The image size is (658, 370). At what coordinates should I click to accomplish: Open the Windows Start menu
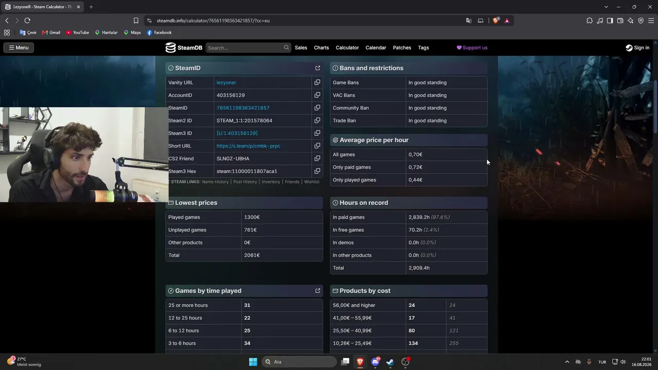point(253,362)
